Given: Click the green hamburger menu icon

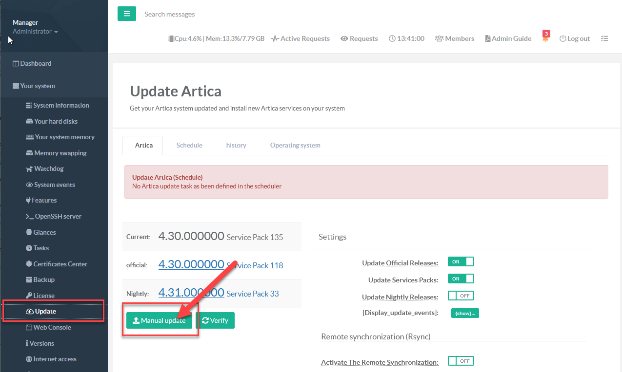Looking at the screenshot, I should point(126,14).
